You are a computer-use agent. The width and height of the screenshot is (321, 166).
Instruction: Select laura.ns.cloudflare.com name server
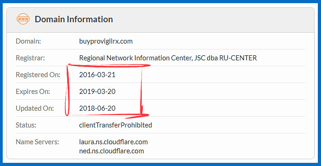(x=113, y=142)
